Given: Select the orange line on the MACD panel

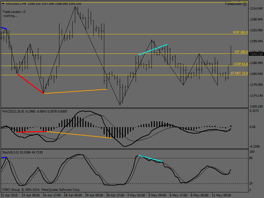Looking at the screenshot, I should point(79,135).
